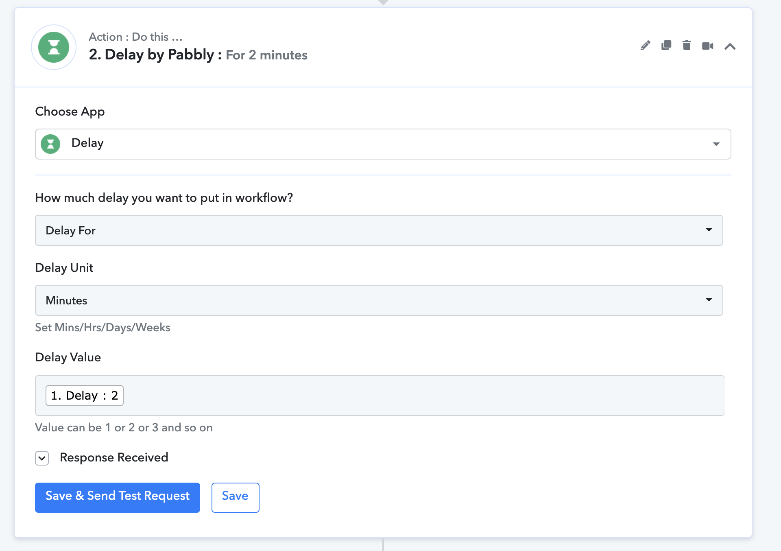Click the Minutes dropdown caret arrow
Image resolution: width=781 pixels, height=551 pixels.
tap(709, 300)
